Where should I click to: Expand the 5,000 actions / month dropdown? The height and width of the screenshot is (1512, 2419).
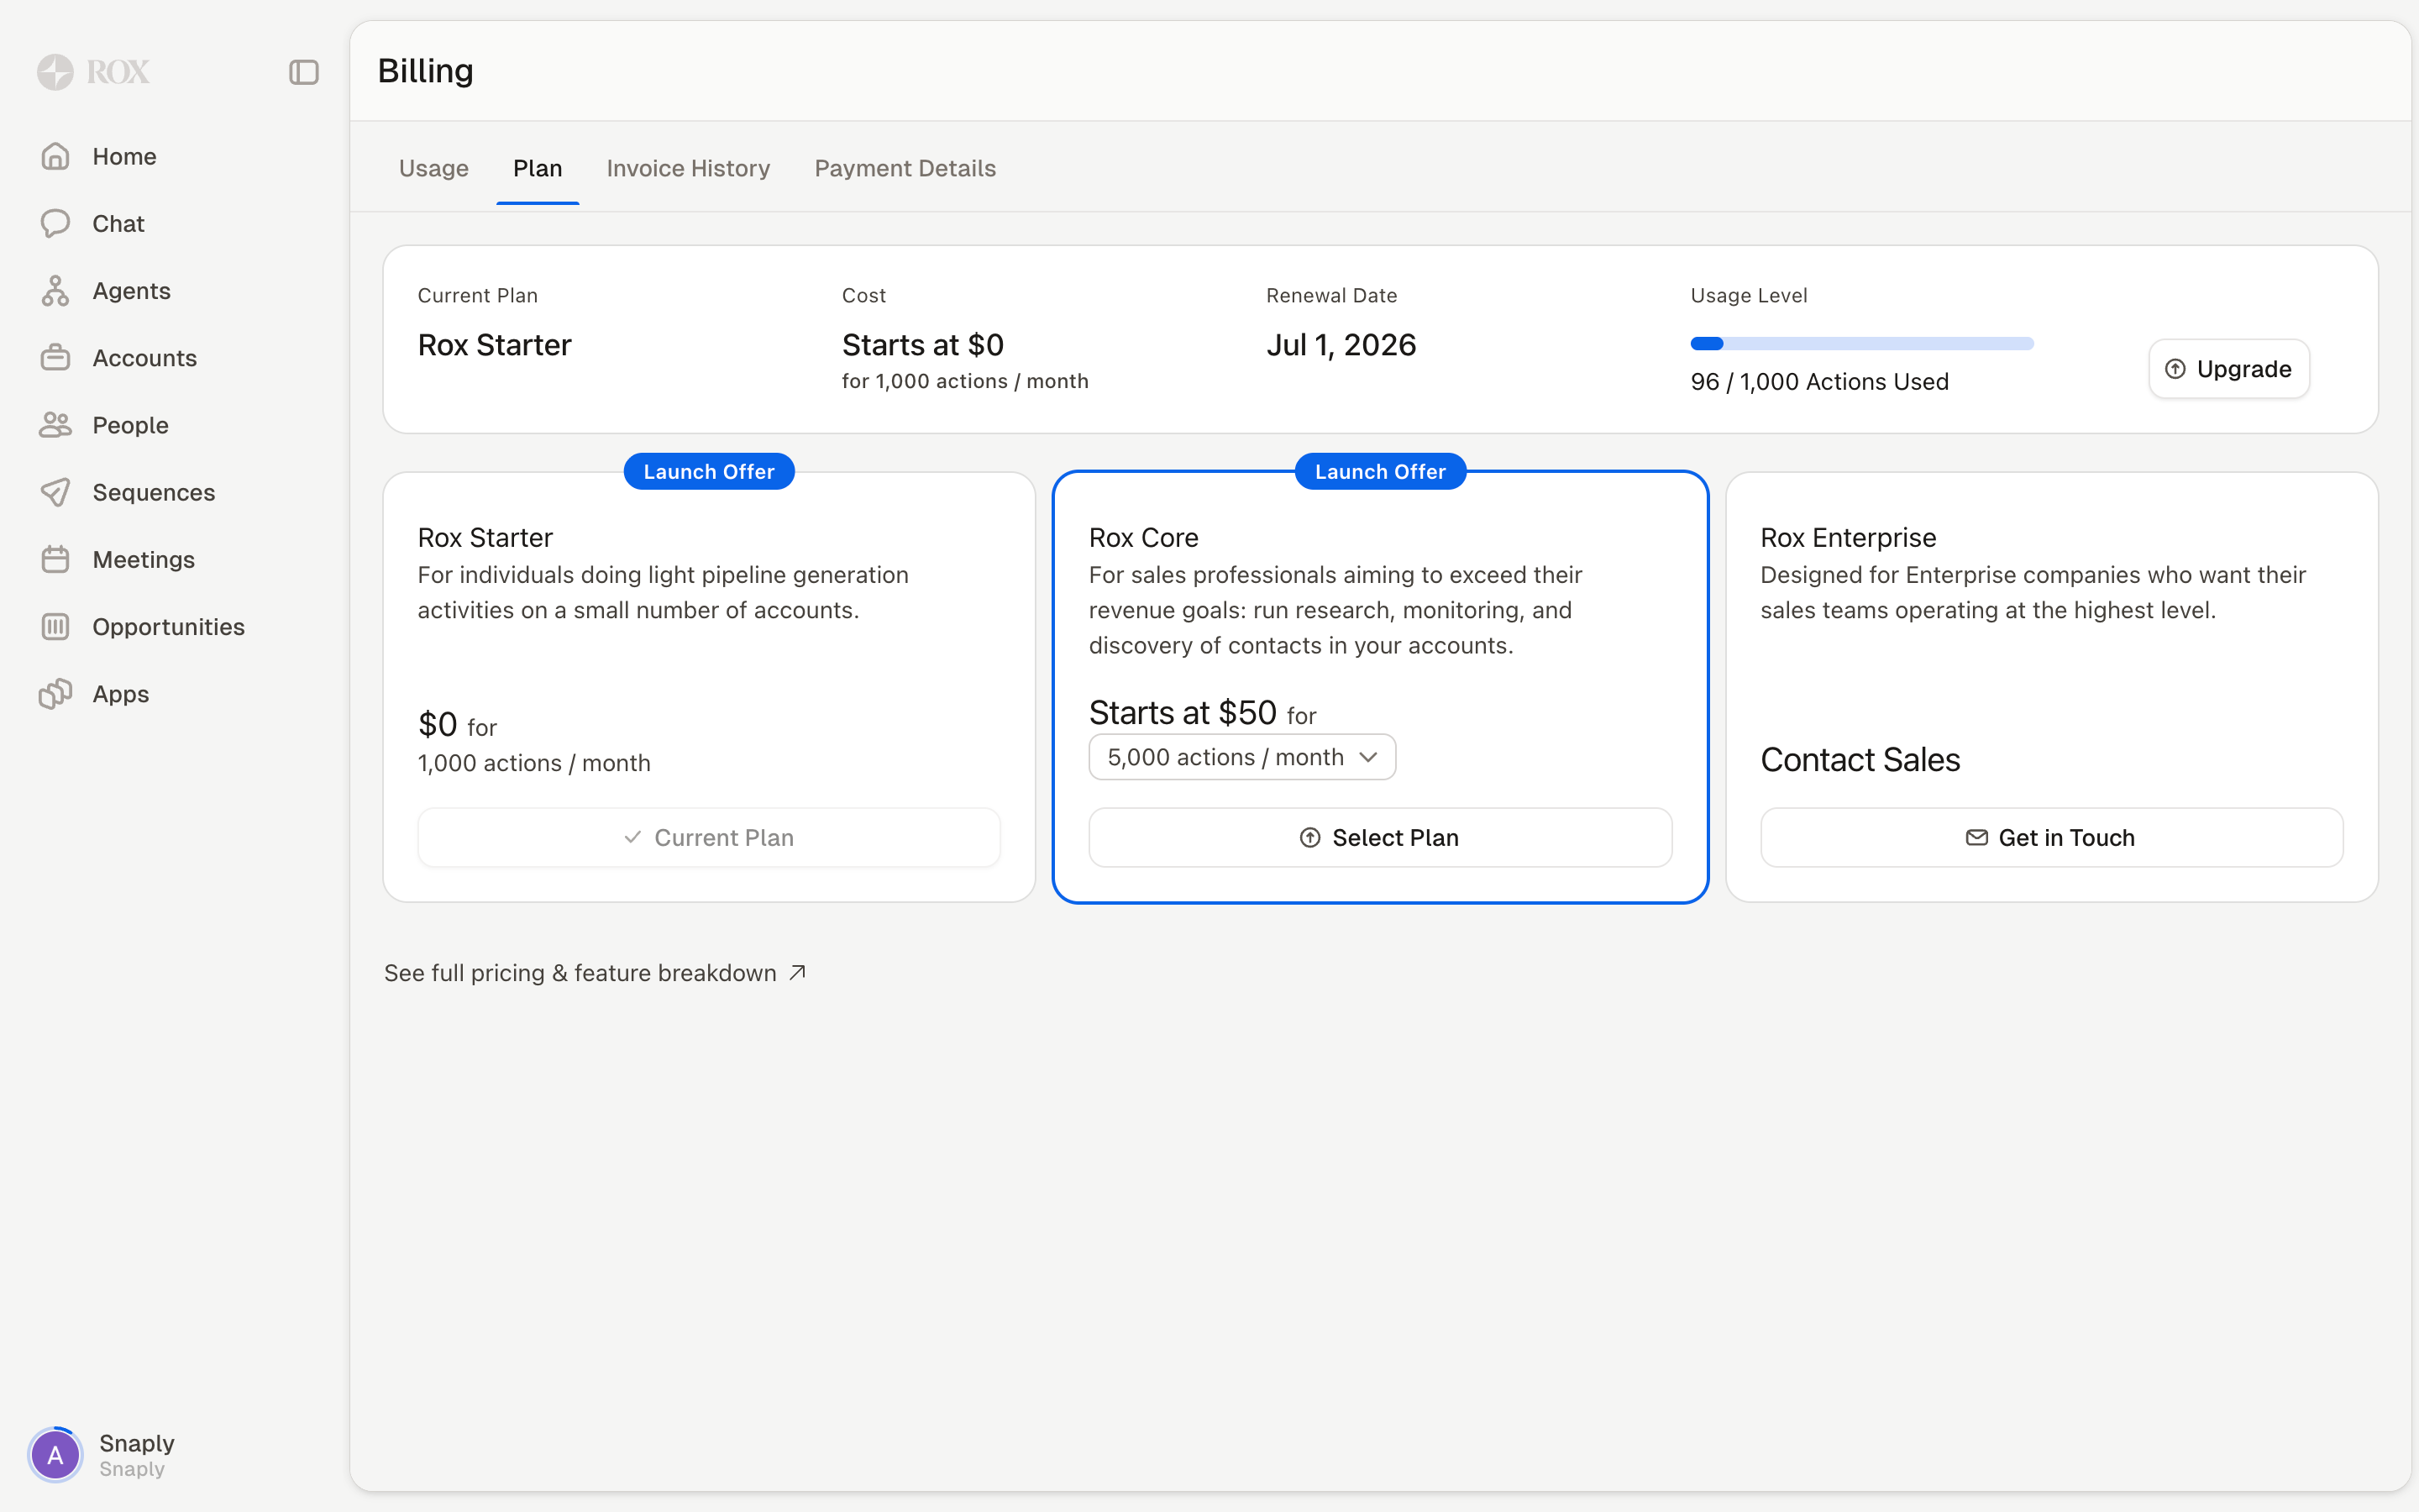pyautogui.click(x=1241, y=757)
